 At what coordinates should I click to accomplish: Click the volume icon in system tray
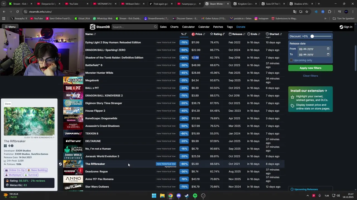tap(338, 196)
